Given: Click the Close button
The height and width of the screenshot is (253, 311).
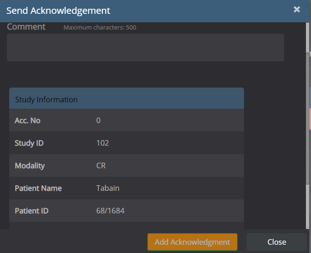Looking at the screenshot, I should point(276,242).
